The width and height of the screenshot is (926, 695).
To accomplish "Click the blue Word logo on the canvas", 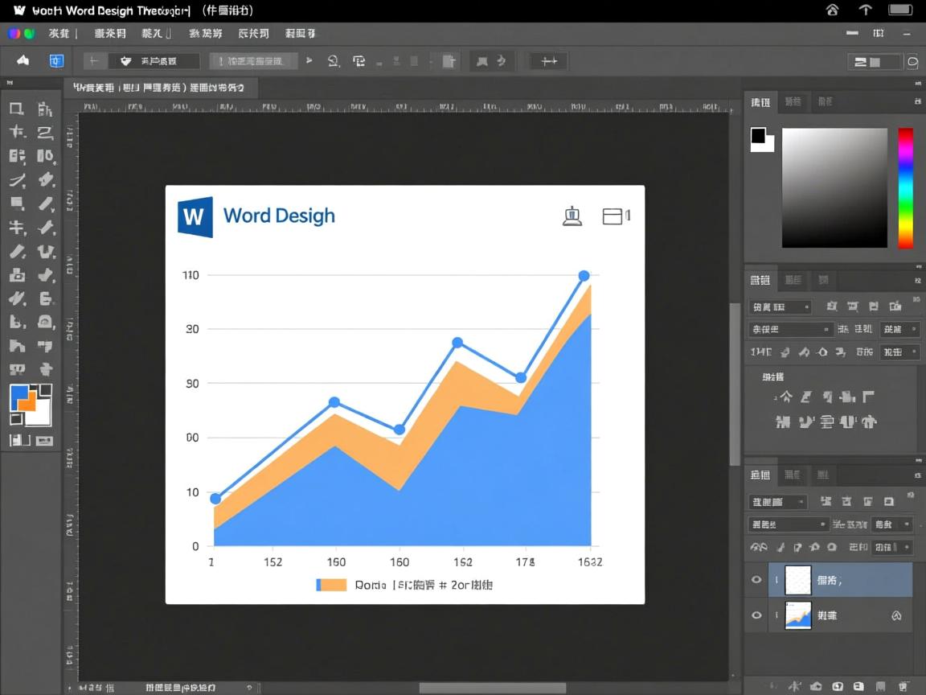I will 195,217.
